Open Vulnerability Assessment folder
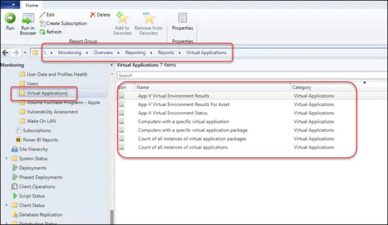 [x=52, y=112]
